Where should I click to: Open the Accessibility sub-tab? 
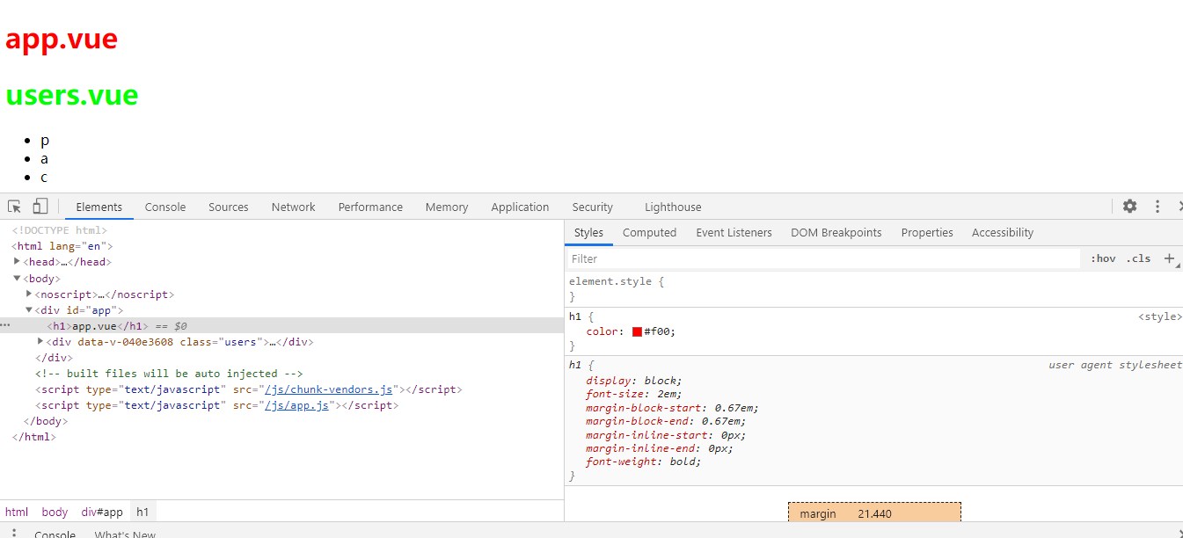coord(1002,233)
